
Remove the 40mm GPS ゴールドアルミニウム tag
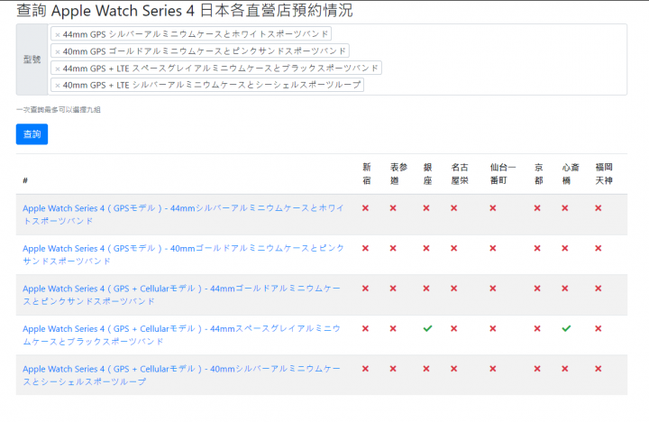(x=58, y=51)
